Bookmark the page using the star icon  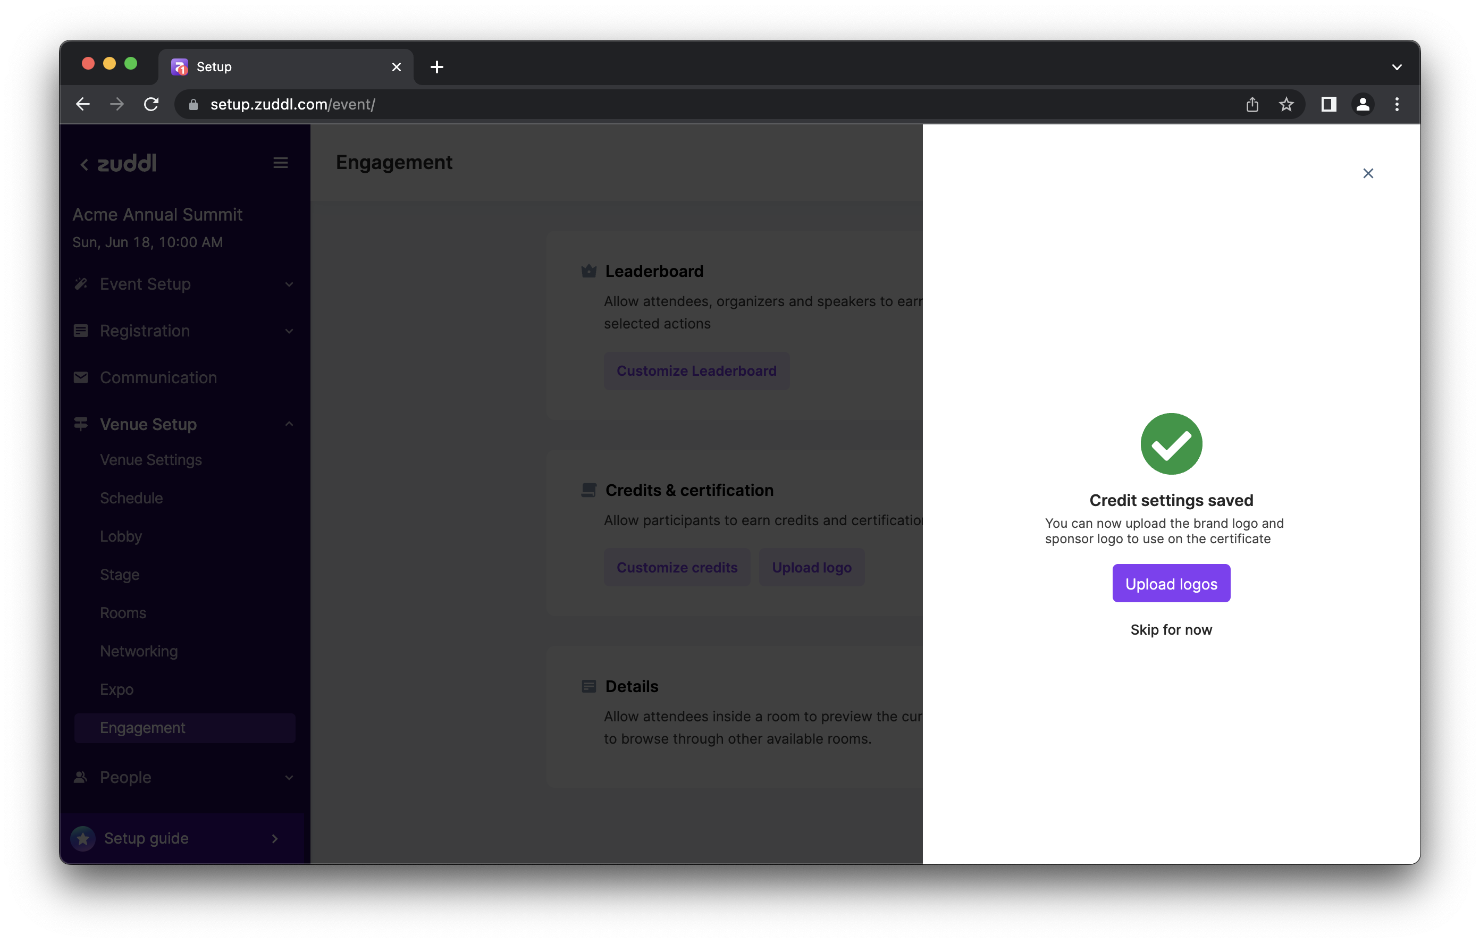[1286, 105]
